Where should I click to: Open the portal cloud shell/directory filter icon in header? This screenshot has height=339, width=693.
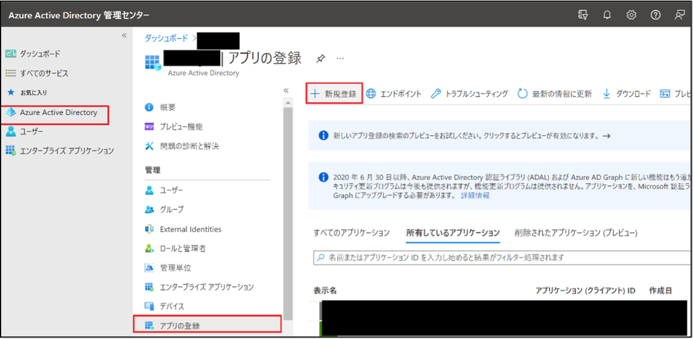point(583,15)
